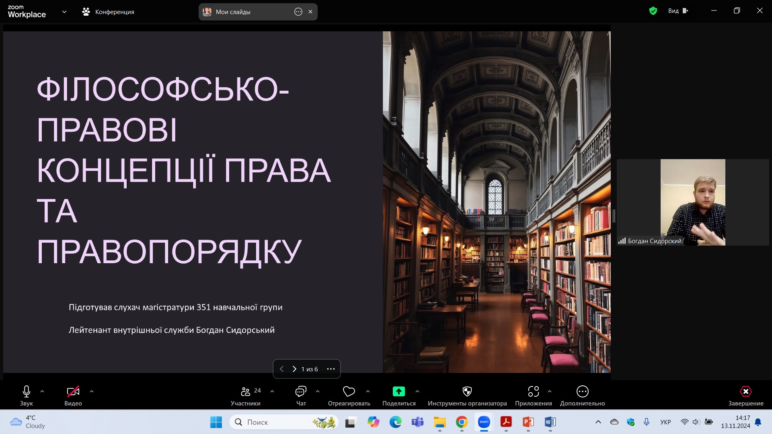Expand video options arrow next to Video
This screenshot has height=434, width=772.
tap(92, 391)
